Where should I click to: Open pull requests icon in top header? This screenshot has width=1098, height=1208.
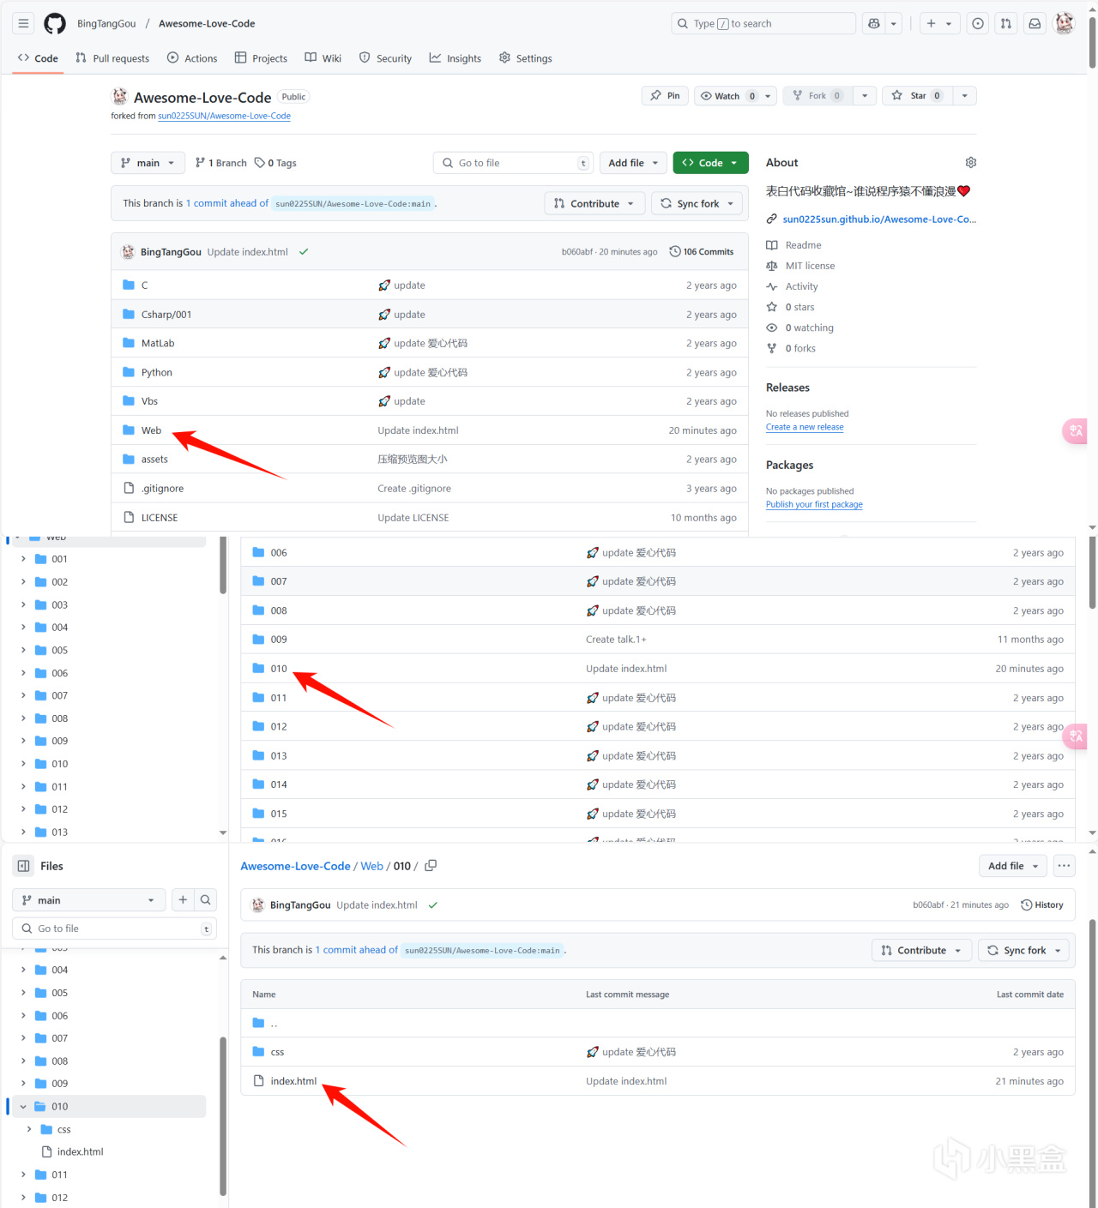click(1006, 23)
